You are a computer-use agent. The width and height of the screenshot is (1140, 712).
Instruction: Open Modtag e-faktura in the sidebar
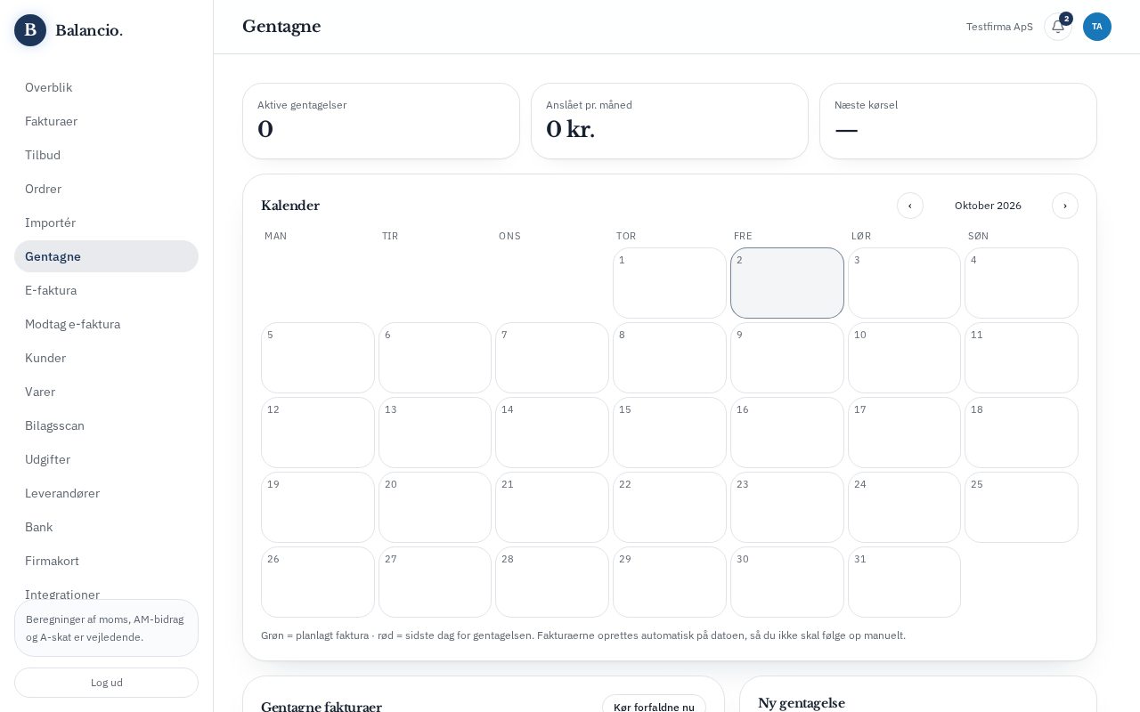click(106, 324)
